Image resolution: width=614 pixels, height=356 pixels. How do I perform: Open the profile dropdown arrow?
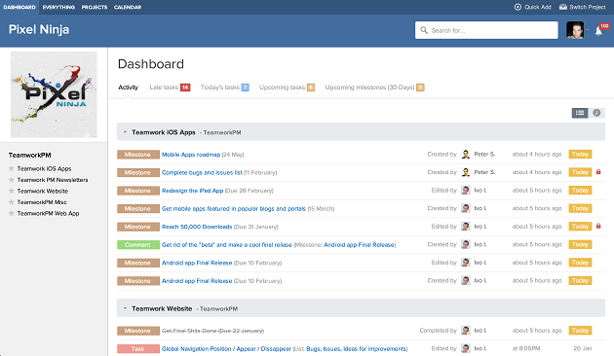588,30
